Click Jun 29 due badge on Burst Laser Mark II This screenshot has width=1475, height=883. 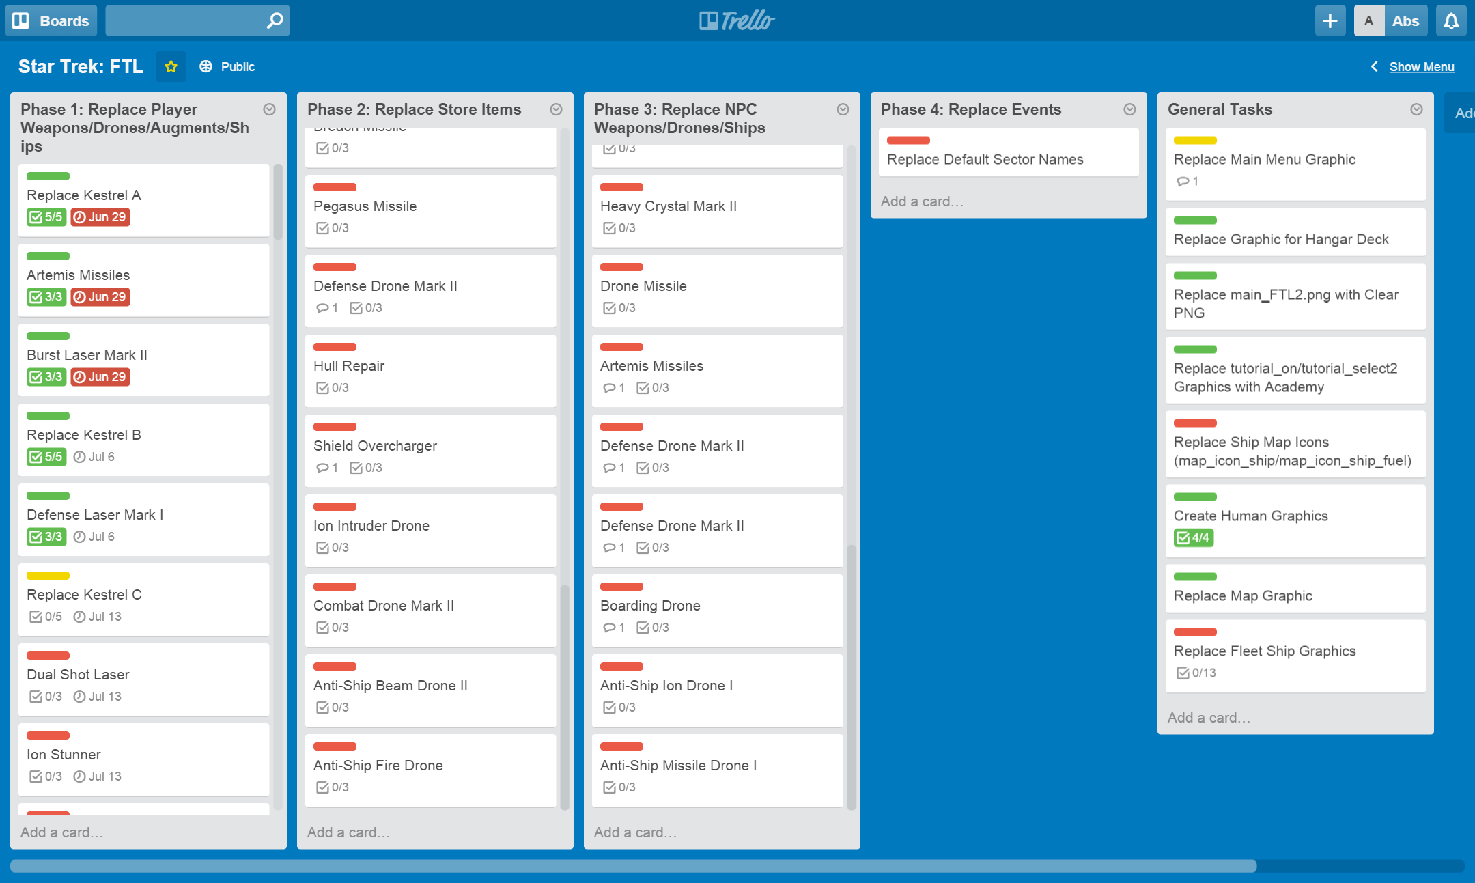100,377
